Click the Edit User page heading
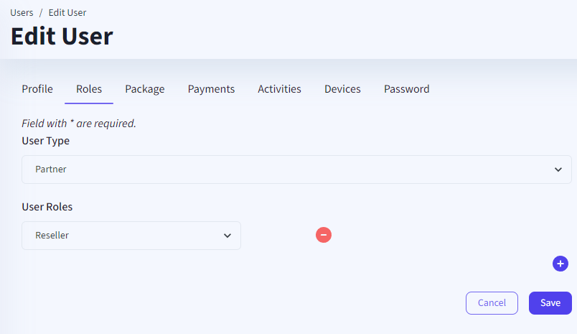 pos(62,36)
